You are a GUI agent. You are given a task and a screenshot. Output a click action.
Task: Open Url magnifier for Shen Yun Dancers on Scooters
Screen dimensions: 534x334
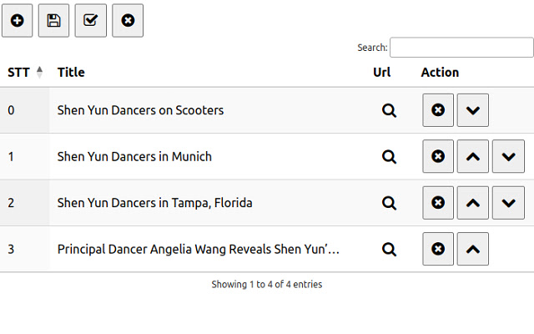point(389,110)
